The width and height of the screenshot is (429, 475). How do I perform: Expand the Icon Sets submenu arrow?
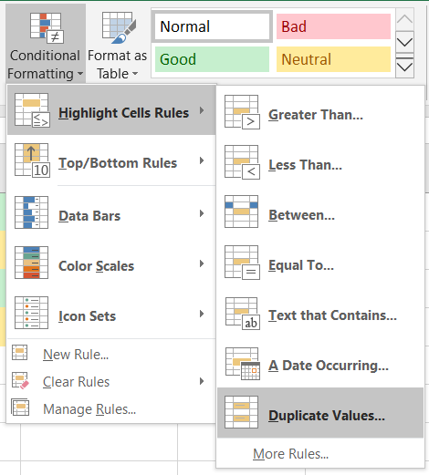202,314
